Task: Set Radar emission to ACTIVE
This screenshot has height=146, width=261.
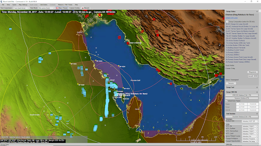Action: click(x=241, y=104)
